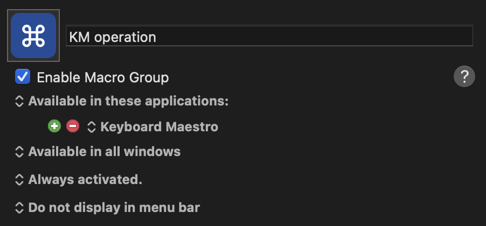Click the green plus button to add application
Screen dimensions: 486x226
click(54, 126)
